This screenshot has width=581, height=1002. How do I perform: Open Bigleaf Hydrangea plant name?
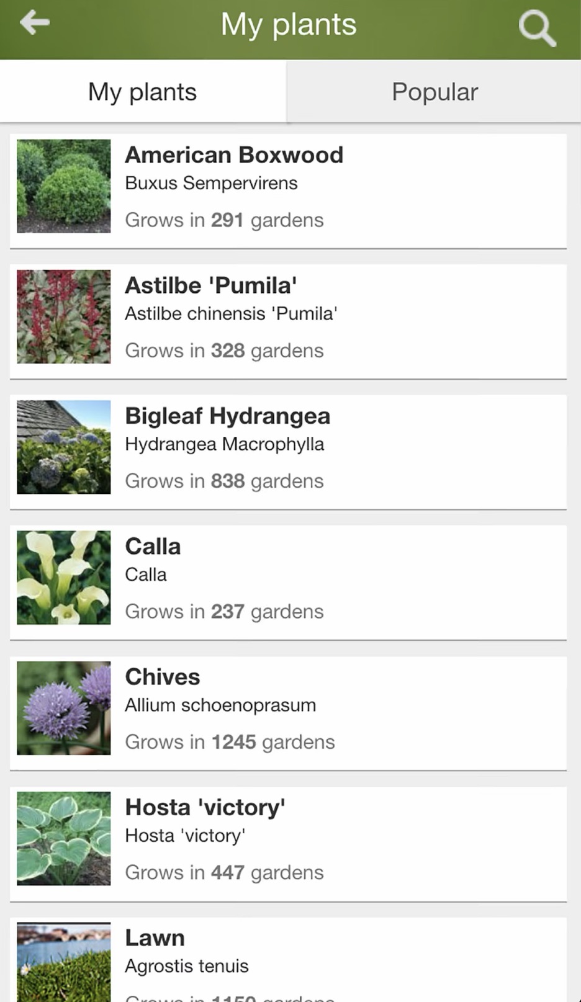point(227,416)
